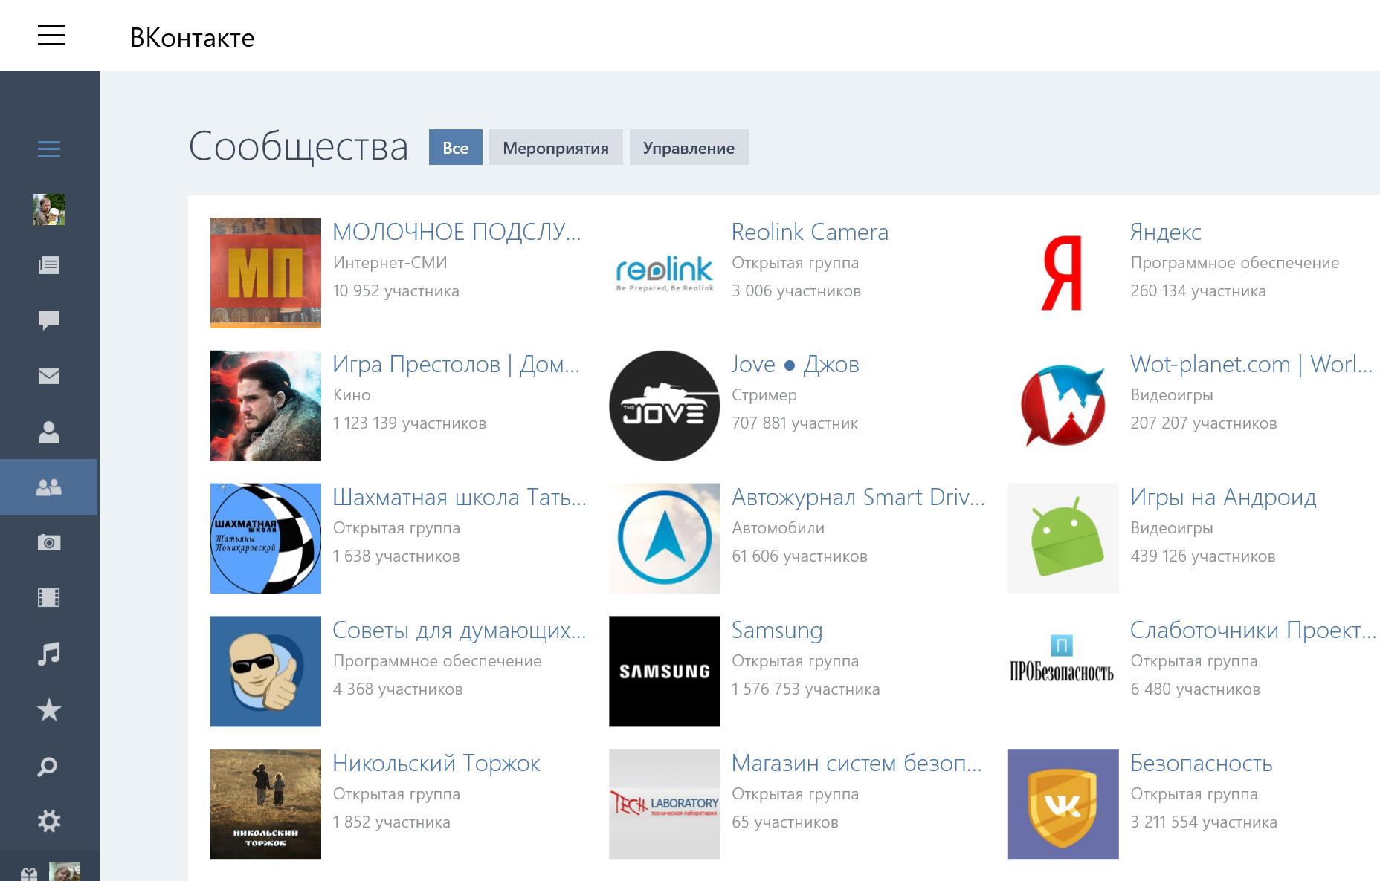Click the Jon Snow Game of Thrones thumbnail

265,406
